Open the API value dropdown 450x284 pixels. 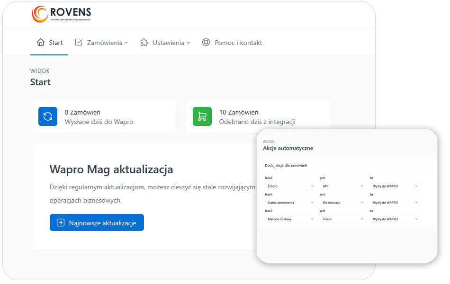tap(343, 186)
